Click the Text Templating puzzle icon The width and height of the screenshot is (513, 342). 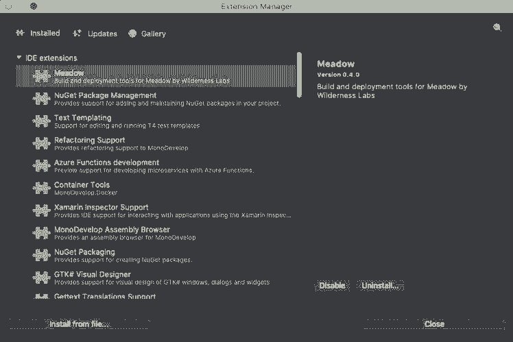tap(42, 121)
